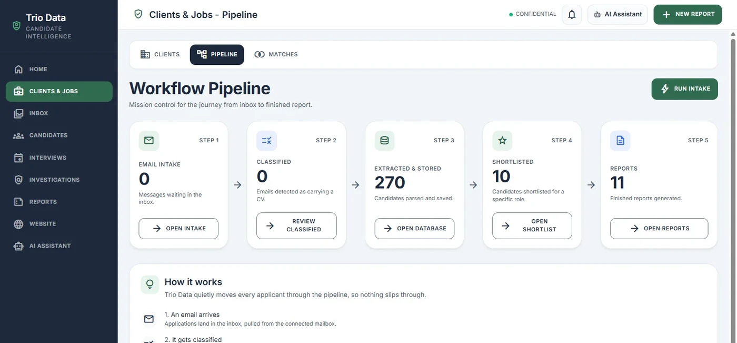Click the briefcase icon for Clients & Jobs
This screenshot has height=343, width=737.
coord(18,91)
